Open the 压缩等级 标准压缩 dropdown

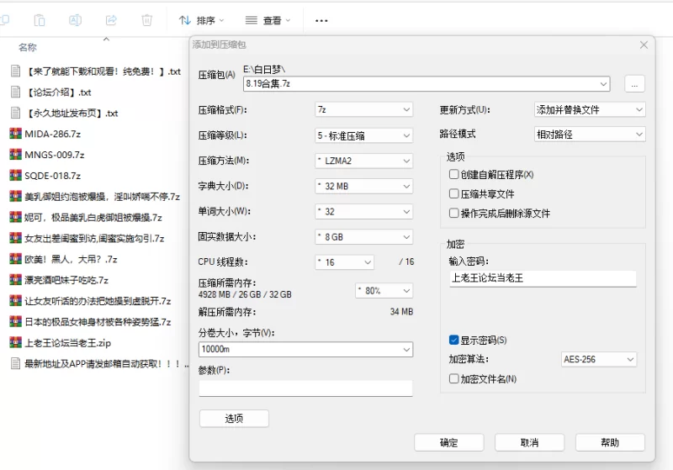[x=364, y=135]
